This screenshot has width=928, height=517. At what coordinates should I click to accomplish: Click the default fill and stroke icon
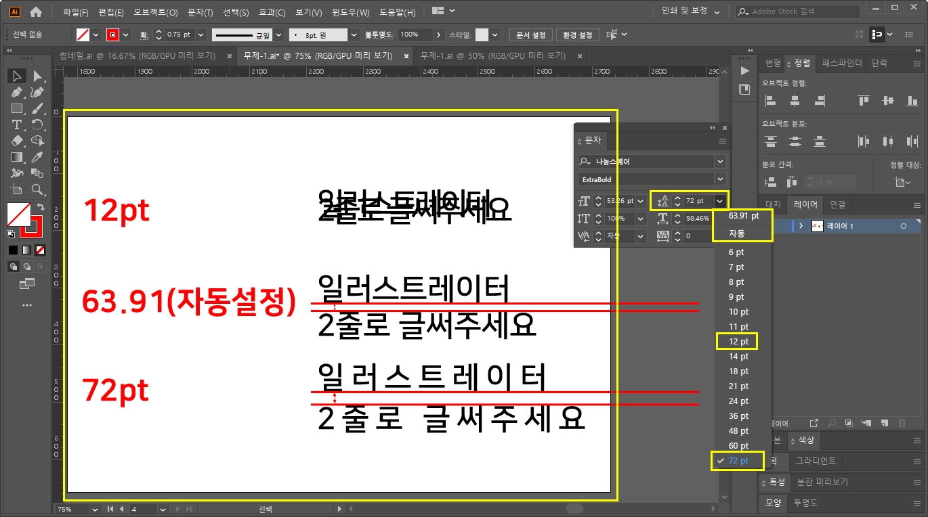point(12,234)
